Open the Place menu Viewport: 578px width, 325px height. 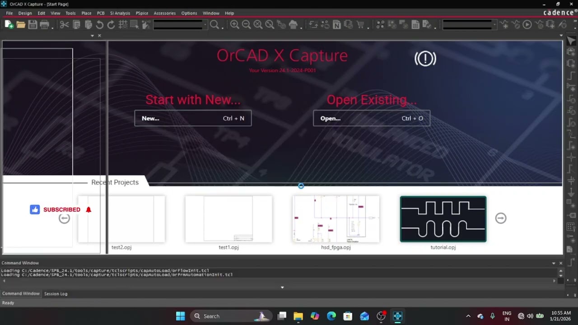coord(86,13)
